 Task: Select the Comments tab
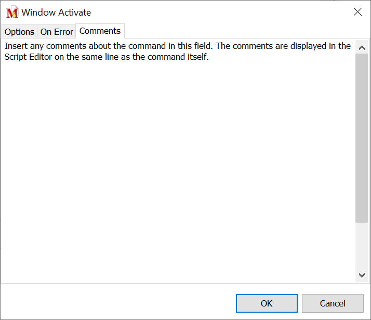coord(100,31)
